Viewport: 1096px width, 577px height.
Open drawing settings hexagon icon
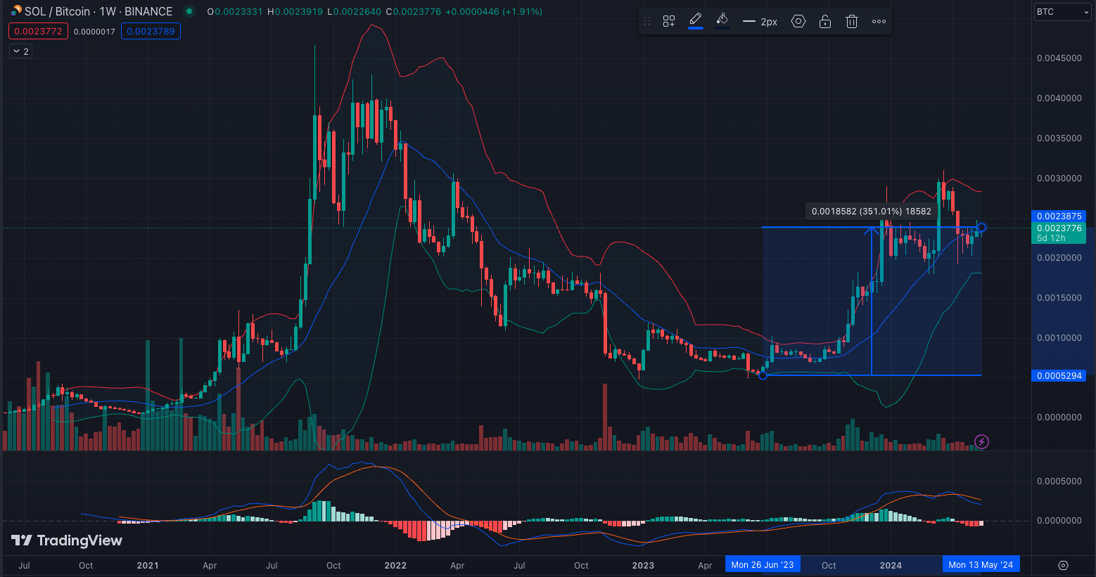coord(798,21)
